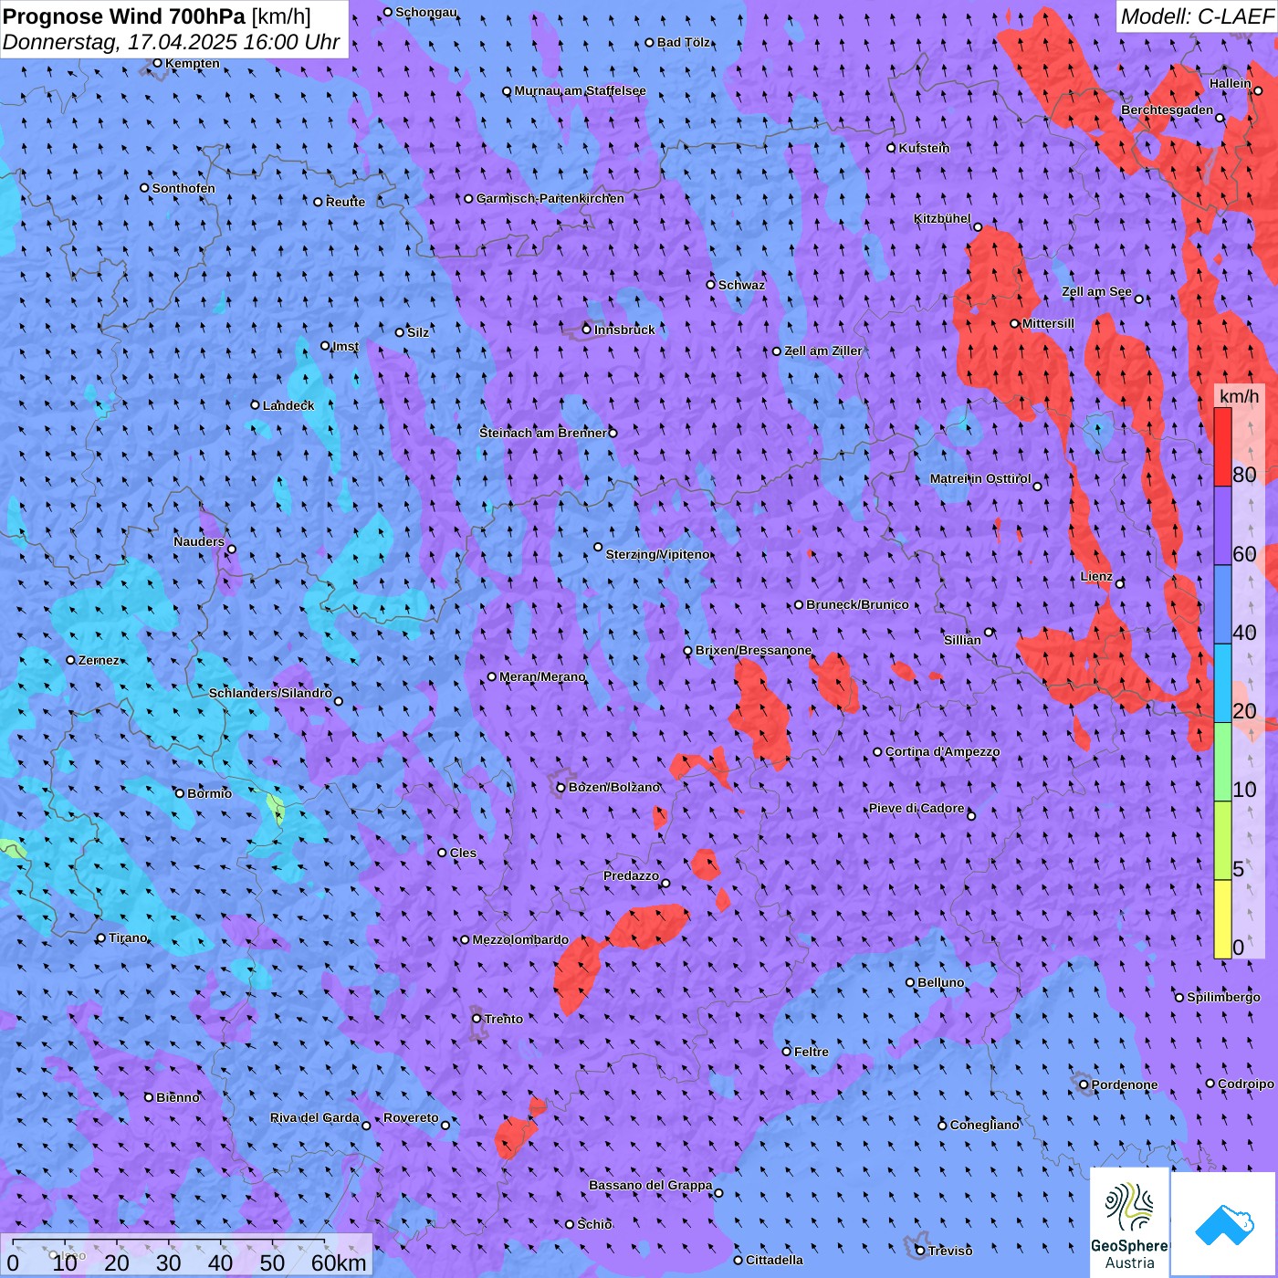Viewport: 1278px width, 1278px height.
Task: Select the Murnau am Staffelsee label
Action: [x=580, y=90]
